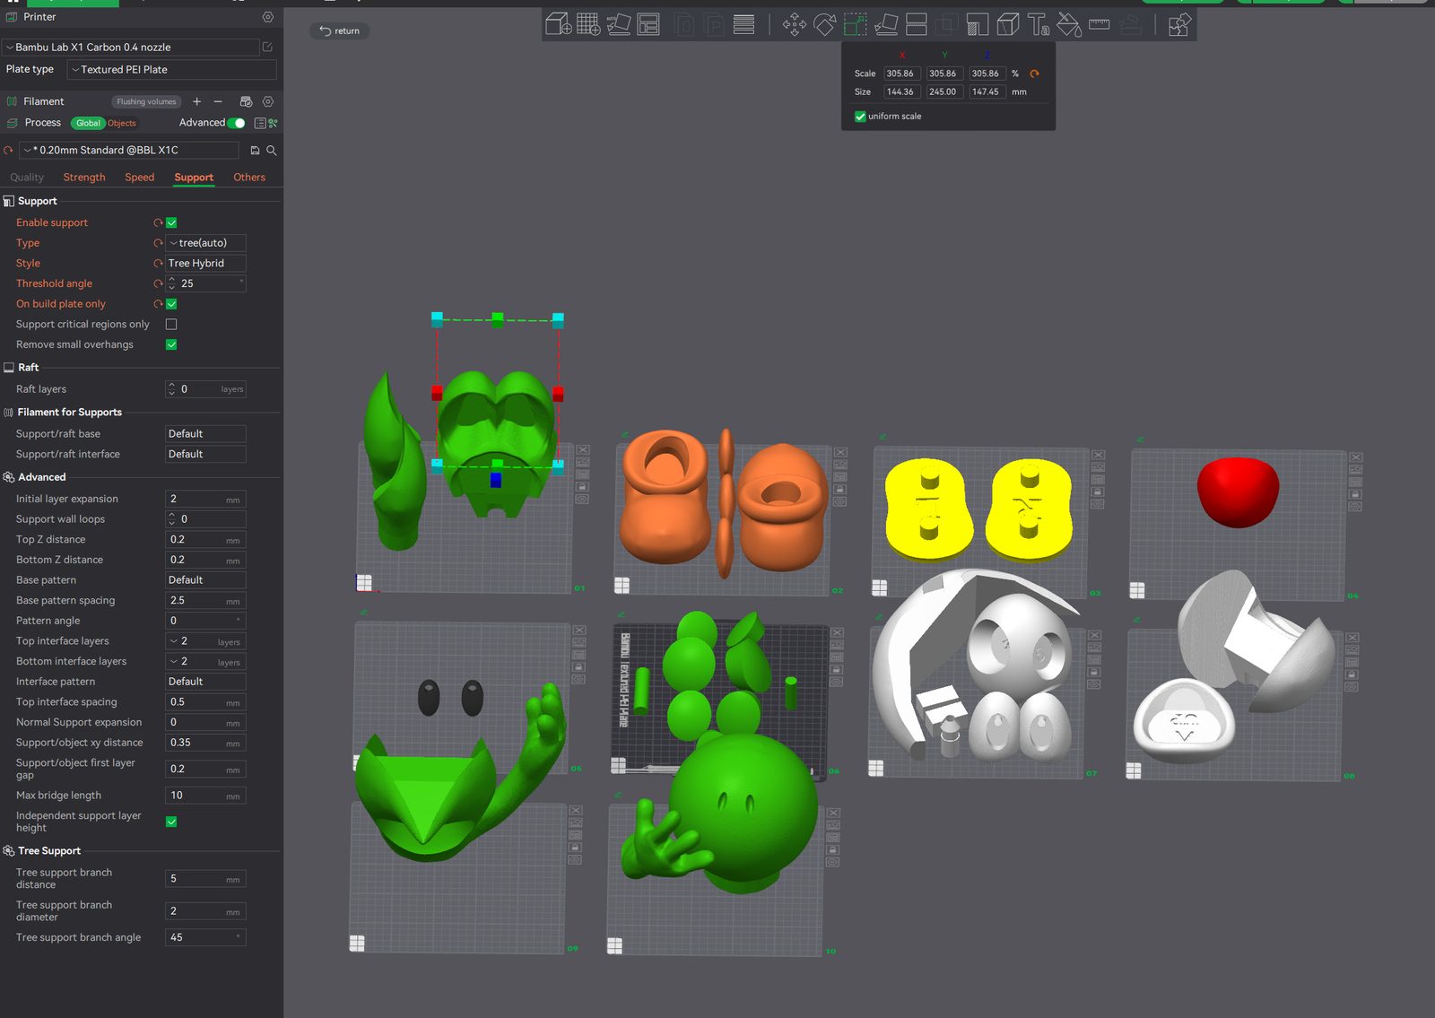This screenshot has height=1018, width=1435.
Task: Open the Assembly view puzzle icon
Action: (1178, 24)
